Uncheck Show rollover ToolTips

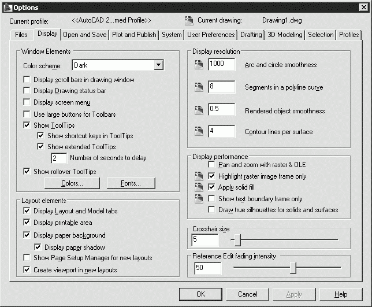[x=27, y=171]
